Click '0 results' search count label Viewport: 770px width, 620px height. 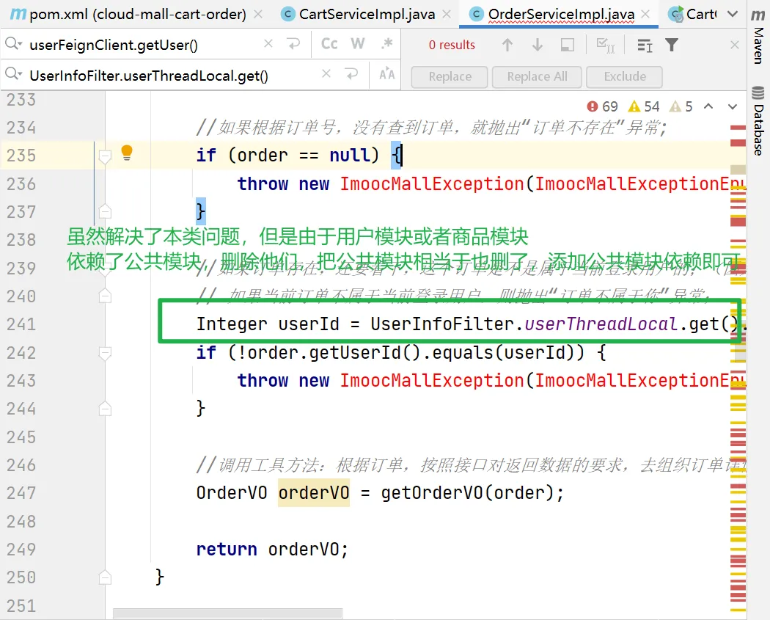pyautogui.click(x=452, y=45)
